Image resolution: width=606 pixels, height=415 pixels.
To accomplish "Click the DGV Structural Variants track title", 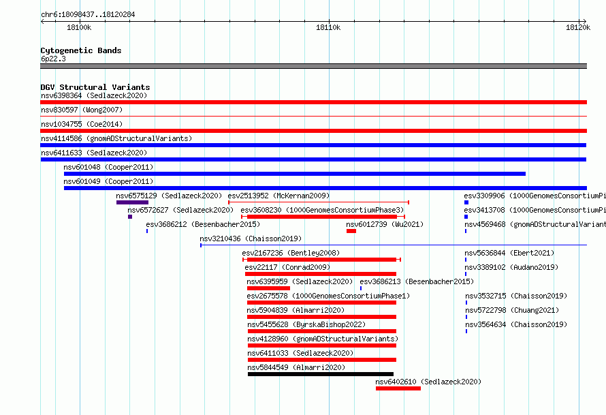I will tap(95, 87).
